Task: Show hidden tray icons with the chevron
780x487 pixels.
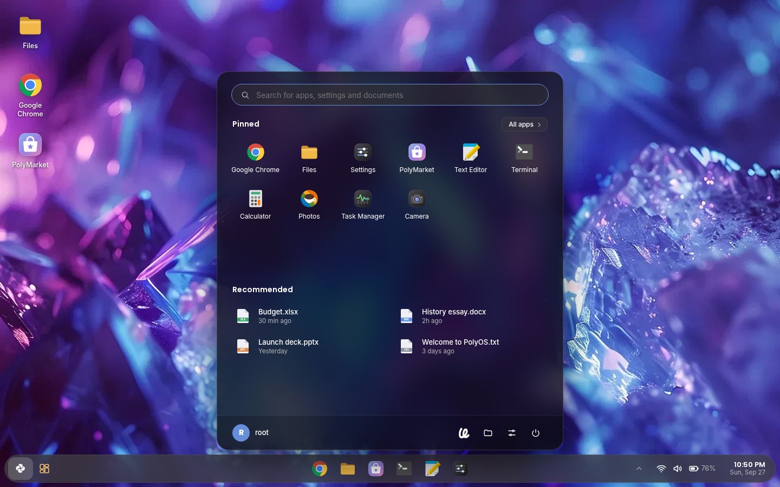Action: pyautogui.click(x=639, y=469)
